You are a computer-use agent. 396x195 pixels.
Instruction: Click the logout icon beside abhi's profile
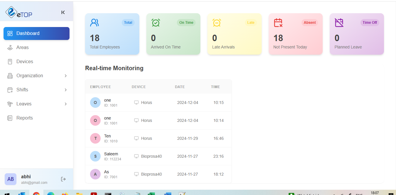[x=63, y=179]
